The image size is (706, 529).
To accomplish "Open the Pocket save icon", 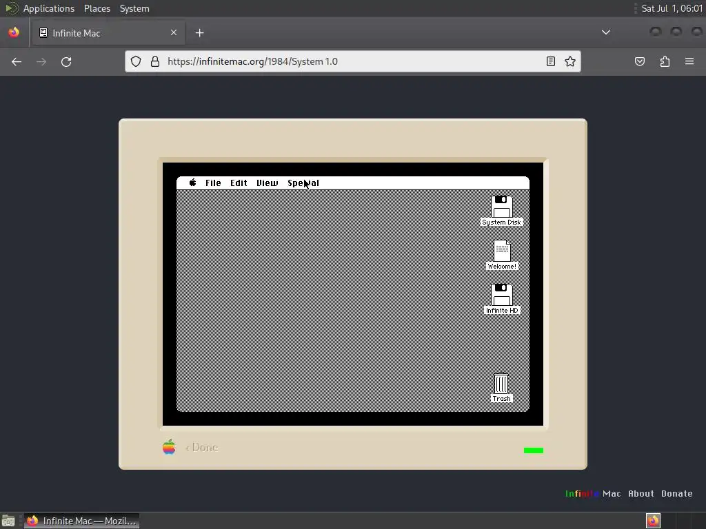I will tap(640, 61).
